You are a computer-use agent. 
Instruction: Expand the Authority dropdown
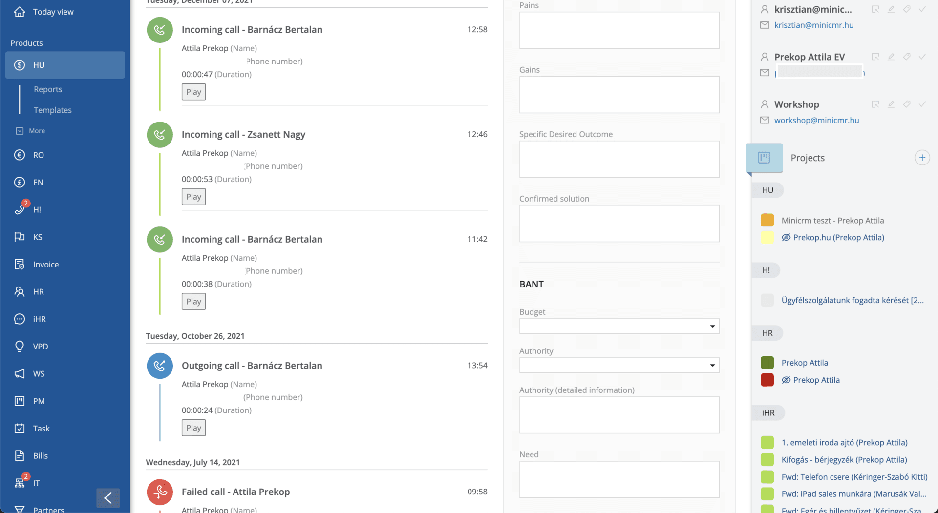point(619,365)
